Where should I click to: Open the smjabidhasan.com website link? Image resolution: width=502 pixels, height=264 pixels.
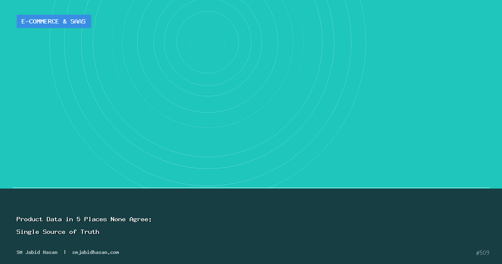(x=95, y=252)
